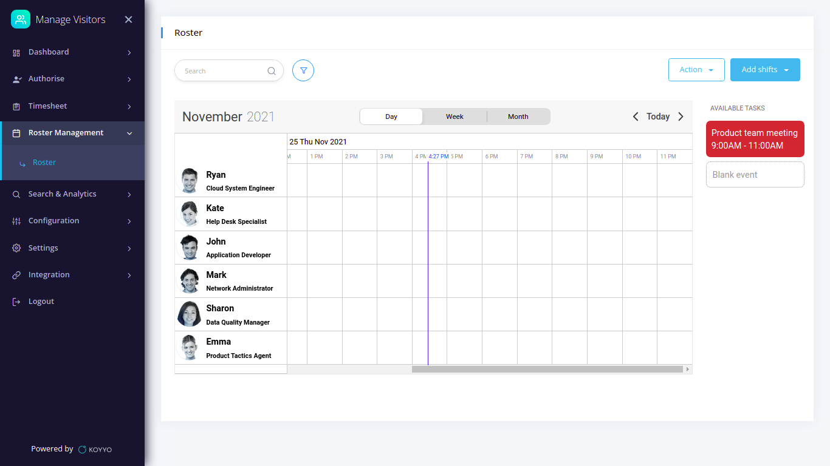Close the sidebar with the X icon
The width and height of the screenshot is (830, 466).
[x=129, y=19]
